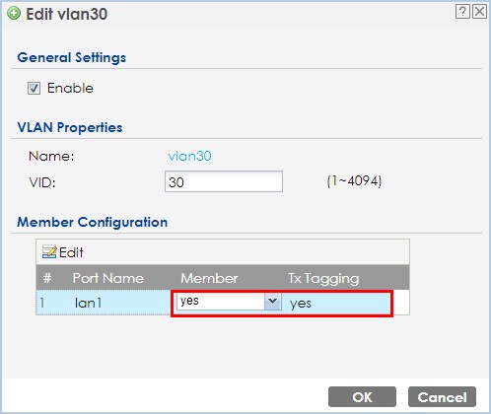The height and width of the screenshot is (414, 491).
Task: Click the Tx Tagging column header
Action: click(x=323, y=279)
